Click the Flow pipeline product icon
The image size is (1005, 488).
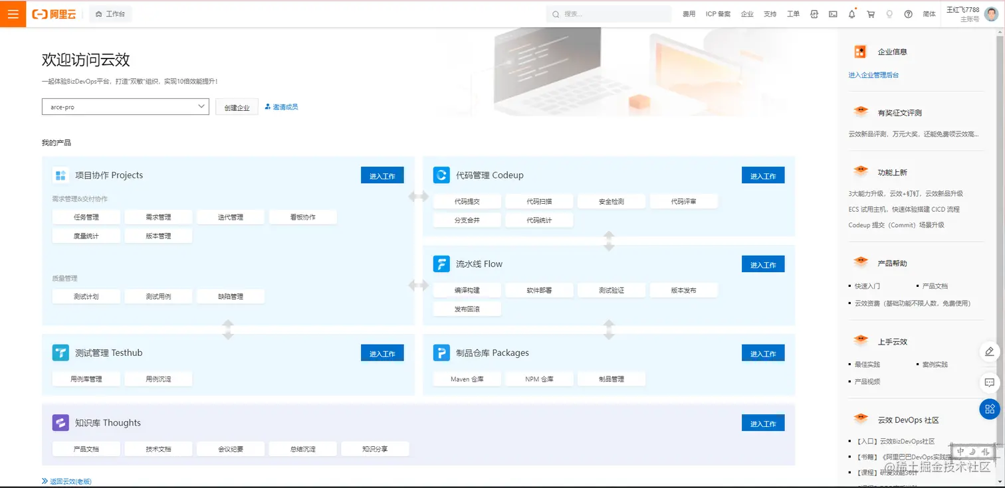[x=441, y=264]
